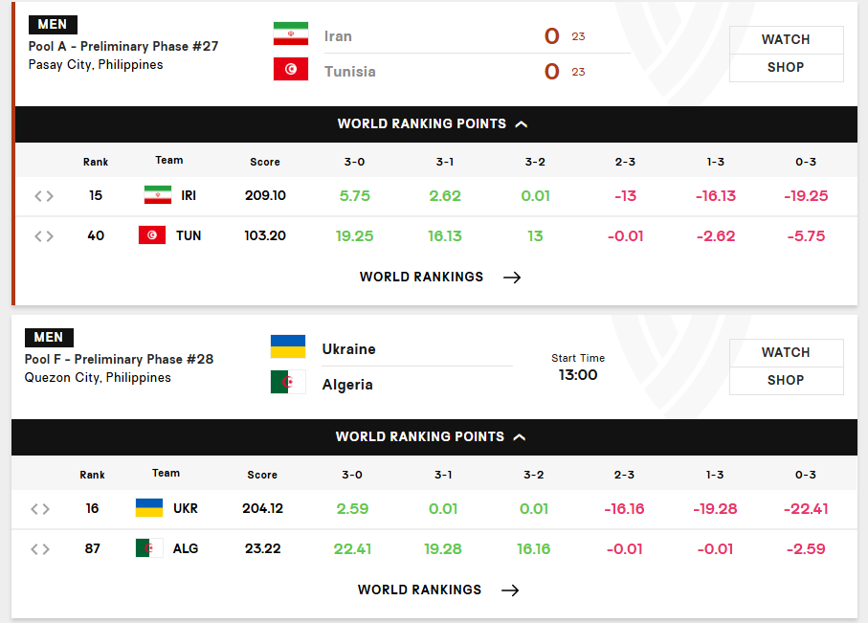868x623 pixels.
Task: Click SHOP button for Iran vs Tunisia
Action: (786, 68)
